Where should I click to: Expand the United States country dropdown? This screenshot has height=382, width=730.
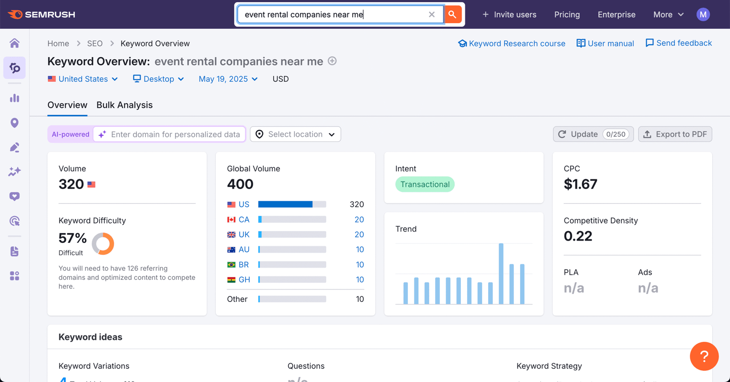(83, 79)
